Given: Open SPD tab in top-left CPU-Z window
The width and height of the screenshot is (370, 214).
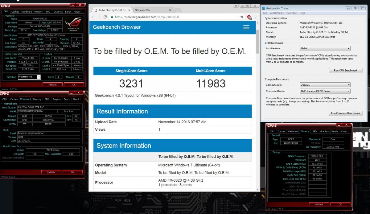Looking at the screenshot, I should point(48,12).
